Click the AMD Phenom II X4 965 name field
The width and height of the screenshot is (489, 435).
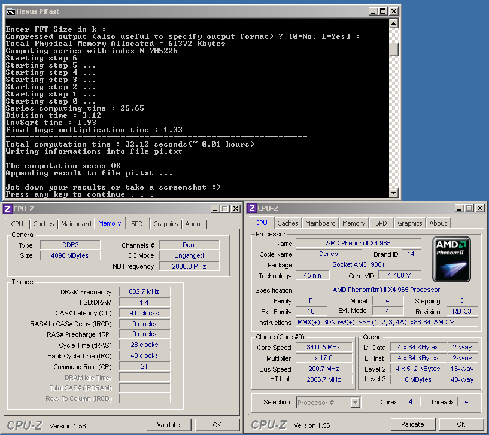[358, 243]
